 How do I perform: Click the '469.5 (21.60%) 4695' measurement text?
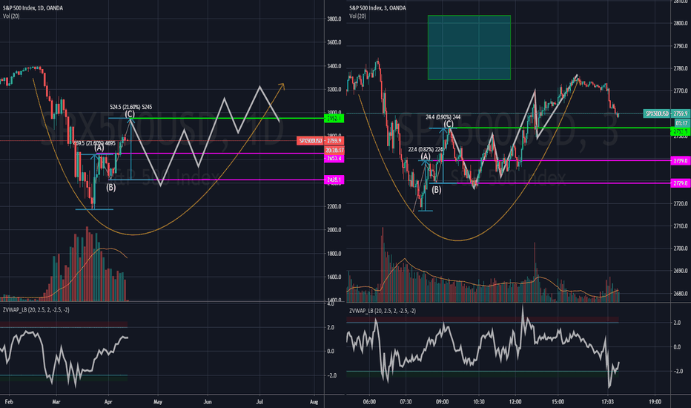94,143
